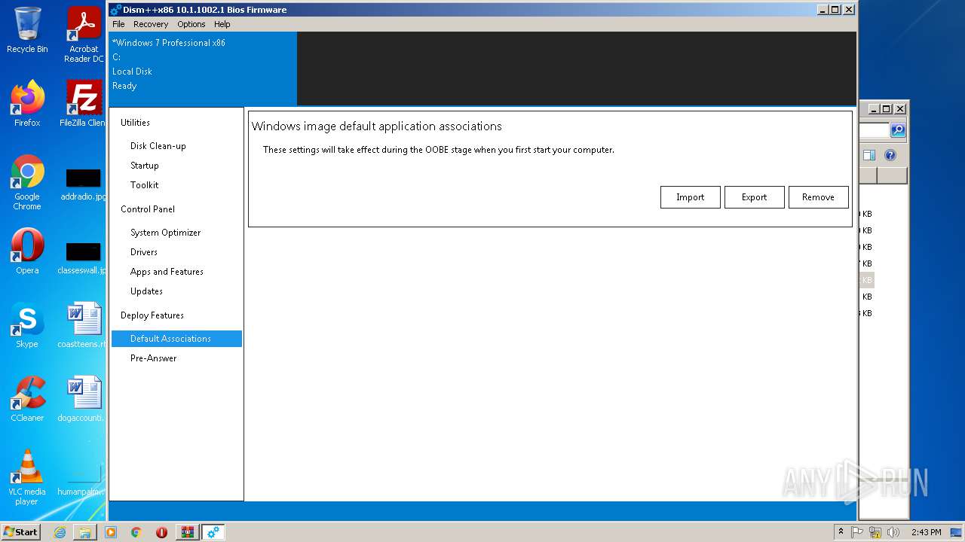This screenshot has height=542, width=965.
Task: Open the Startup section
Action: point(176,166)
